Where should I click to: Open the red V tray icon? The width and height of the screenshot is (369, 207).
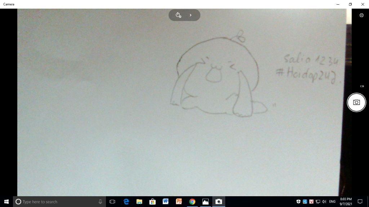311,202
